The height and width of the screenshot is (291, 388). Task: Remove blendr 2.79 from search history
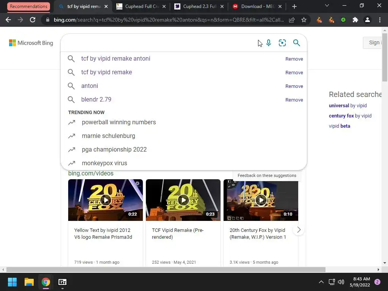pyautogui.click(x=294, y=100)
